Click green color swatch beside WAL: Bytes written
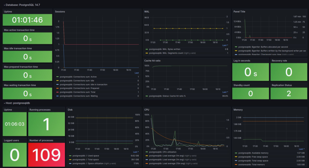 147,49
